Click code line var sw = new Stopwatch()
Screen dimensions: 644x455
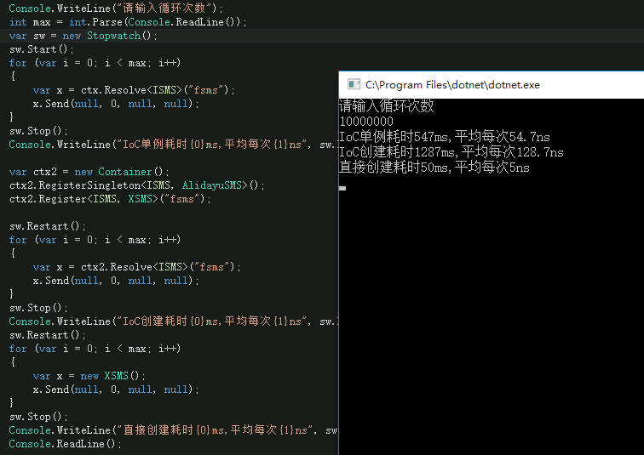83,36
